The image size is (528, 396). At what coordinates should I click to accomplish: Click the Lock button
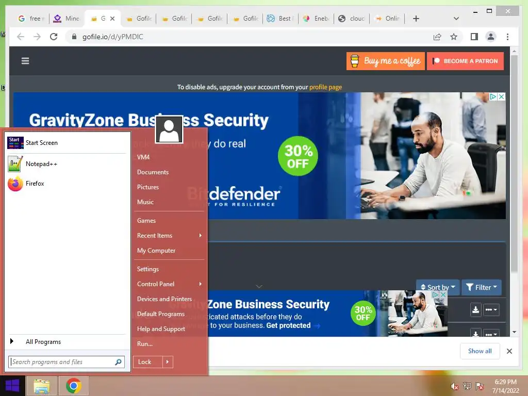coord(148,362)
